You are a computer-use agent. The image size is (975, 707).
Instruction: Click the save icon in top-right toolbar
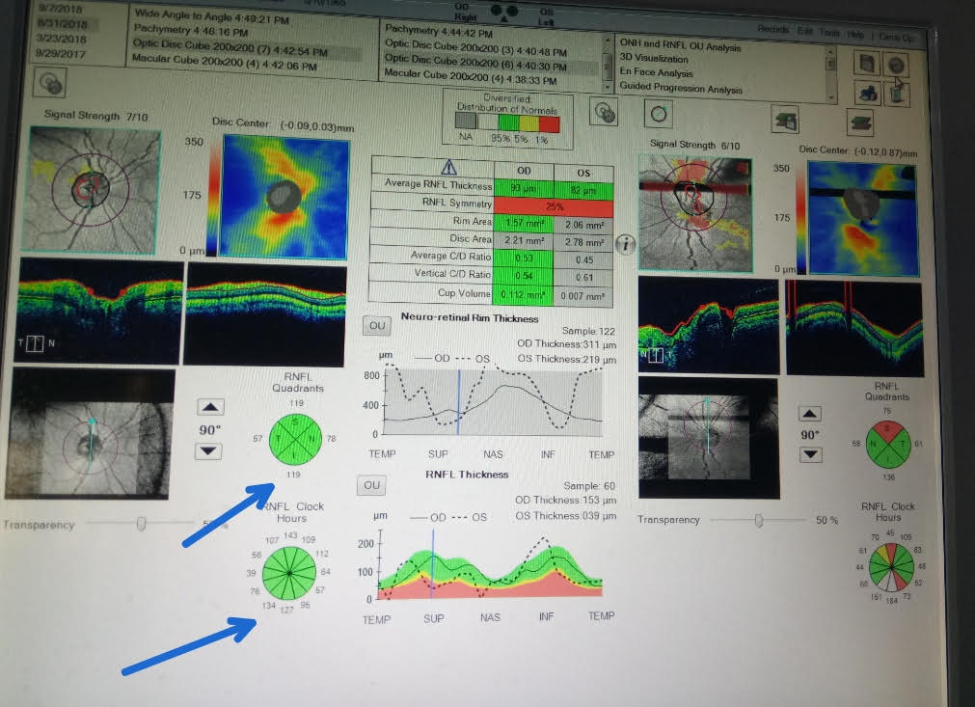(866, 63)
